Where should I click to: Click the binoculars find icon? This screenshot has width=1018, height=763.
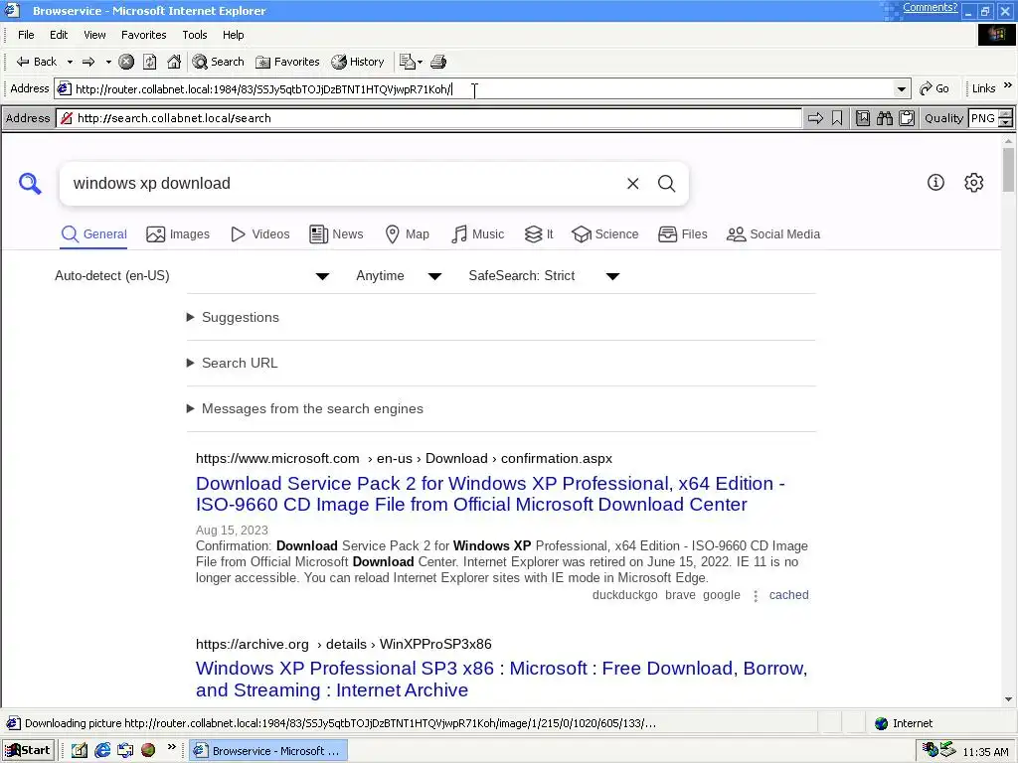(x=884, y=118)
